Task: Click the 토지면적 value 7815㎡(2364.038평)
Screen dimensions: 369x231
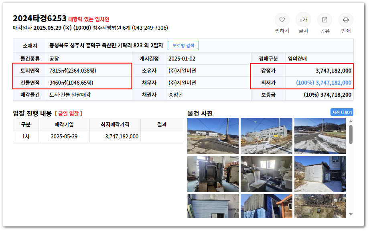Action: click(x=73, y=71)
